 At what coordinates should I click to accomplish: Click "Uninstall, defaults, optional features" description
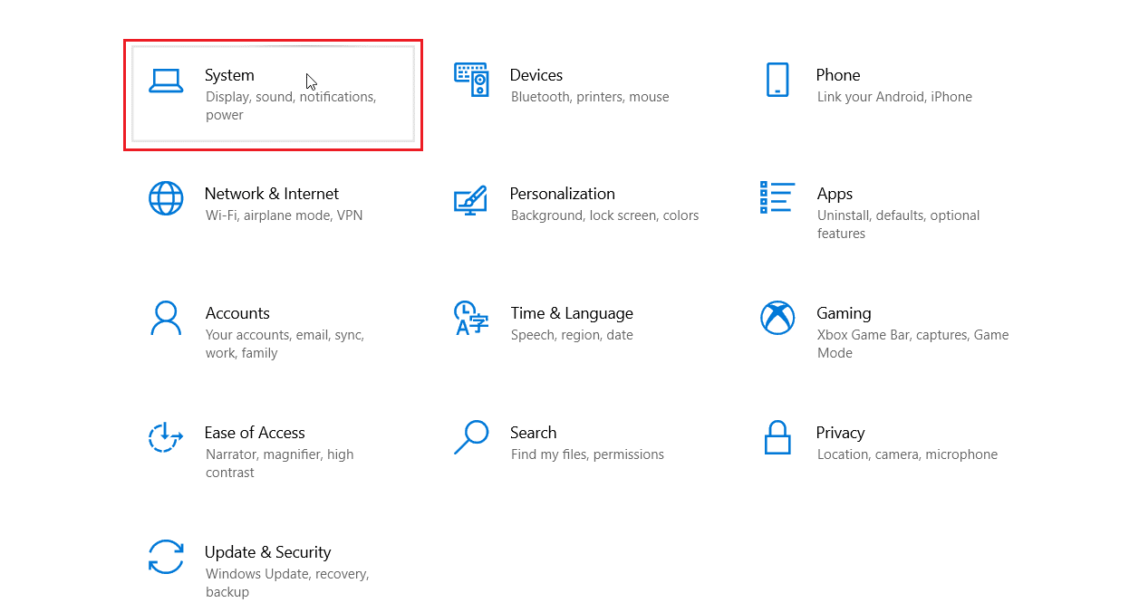tap(898, 225)
